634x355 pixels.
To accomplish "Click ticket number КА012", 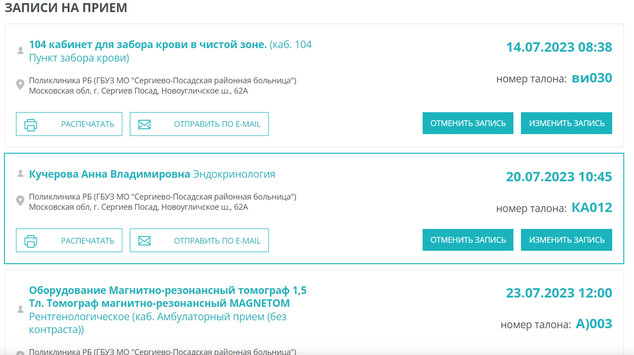I will pyautogui.click(x=592, y=207).
